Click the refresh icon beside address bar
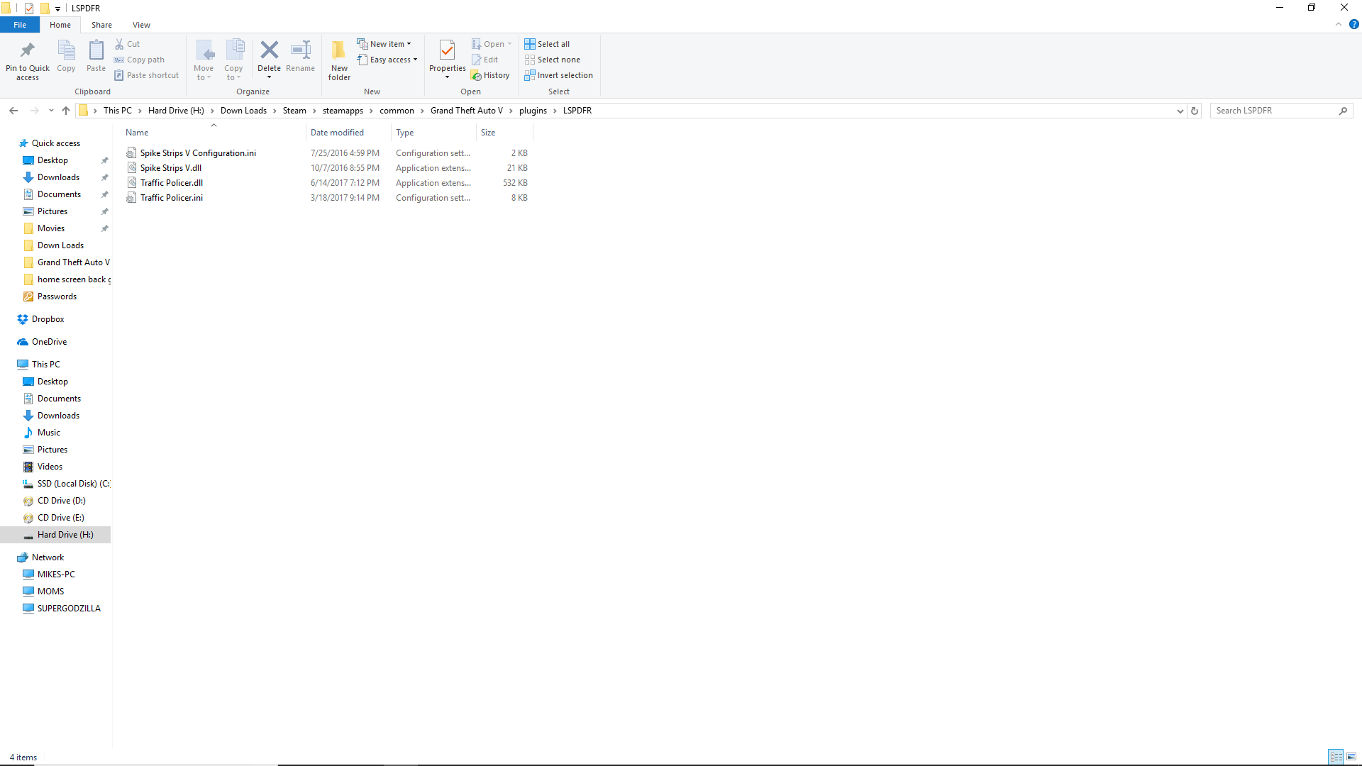Screen dimensions: 1362x766 [1195, 111]
